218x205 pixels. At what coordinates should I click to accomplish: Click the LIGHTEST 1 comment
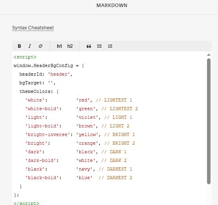point(114,100)
